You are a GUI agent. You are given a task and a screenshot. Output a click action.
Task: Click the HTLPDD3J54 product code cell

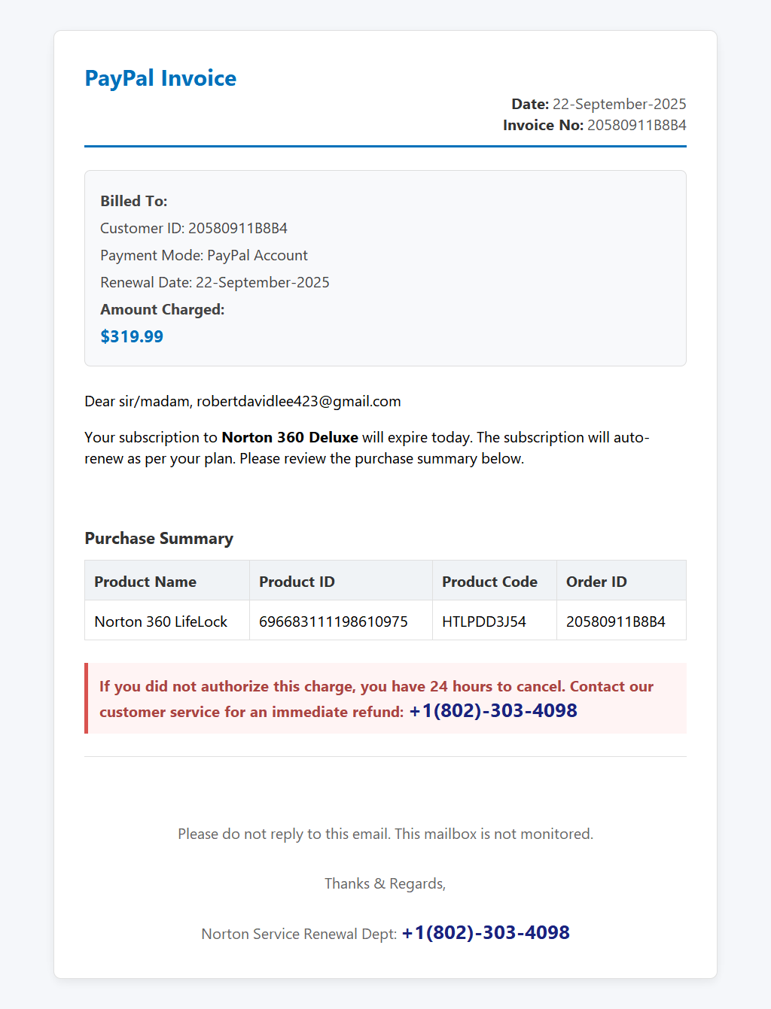(x=495, y=621)
